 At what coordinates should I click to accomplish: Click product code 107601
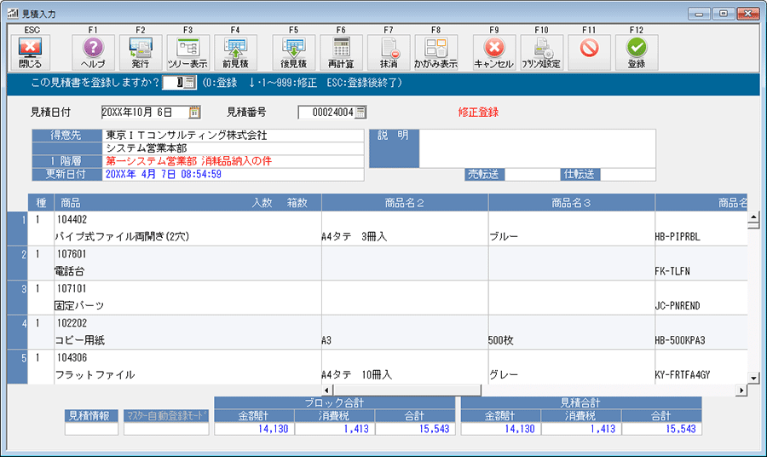72,254
